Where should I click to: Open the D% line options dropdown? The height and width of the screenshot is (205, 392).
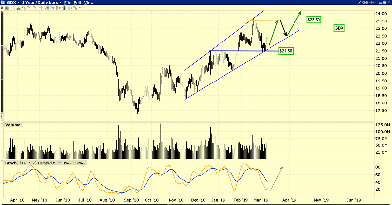pos(70,163)
